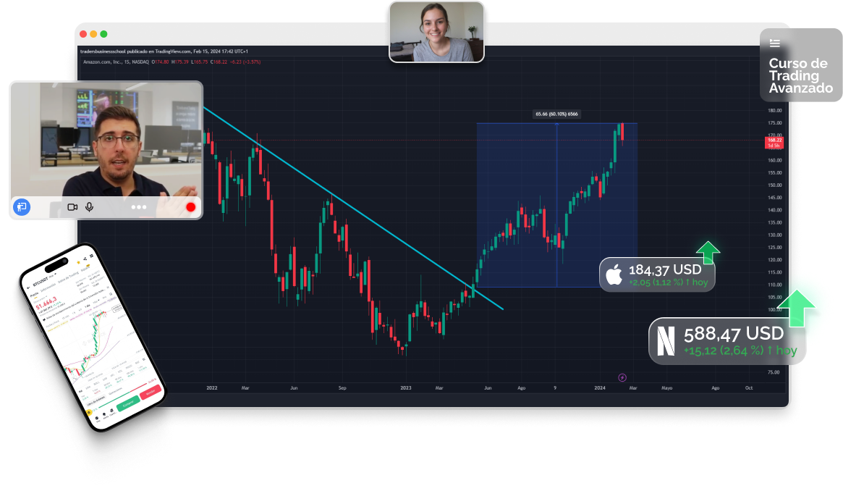The width and height of the screenshot is (843, 499).
Task: Click the red record button in the call toolbar
Action: tap(190, 207)
